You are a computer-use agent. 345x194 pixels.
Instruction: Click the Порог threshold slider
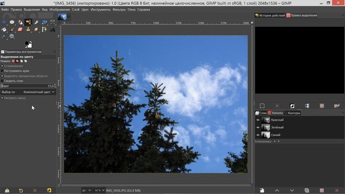(27, 86)
